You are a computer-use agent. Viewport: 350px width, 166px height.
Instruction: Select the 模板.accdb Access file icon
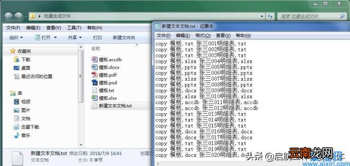[x=94, y=59]
